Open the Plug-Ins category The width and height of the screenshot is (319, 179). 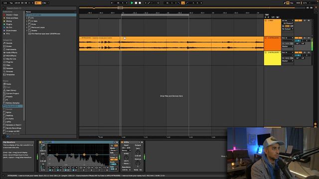tap(9, 62)
